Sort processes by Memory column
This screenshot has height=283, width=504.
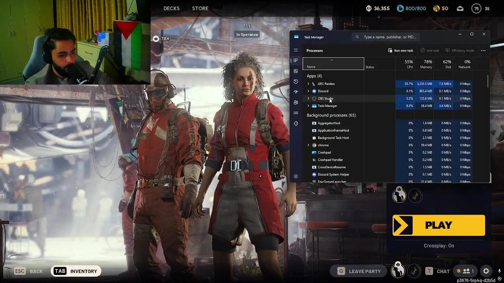coord(424,64)
